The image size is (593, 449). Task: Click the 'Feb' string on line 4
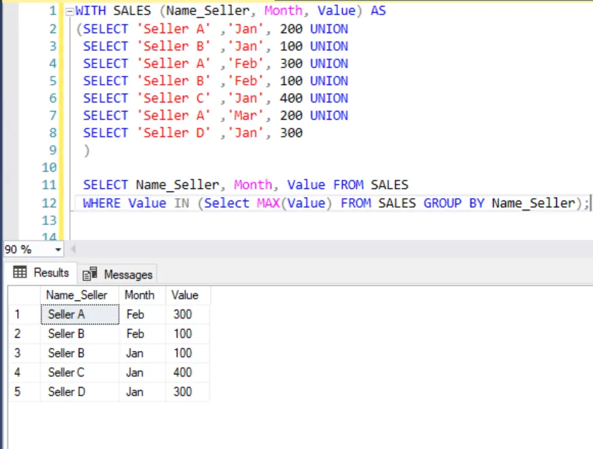tap(245, 63)
